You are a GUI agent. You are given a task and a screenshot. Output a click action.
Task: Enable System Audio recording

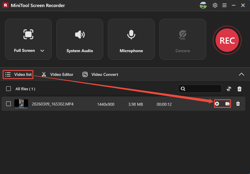point(80,39)
